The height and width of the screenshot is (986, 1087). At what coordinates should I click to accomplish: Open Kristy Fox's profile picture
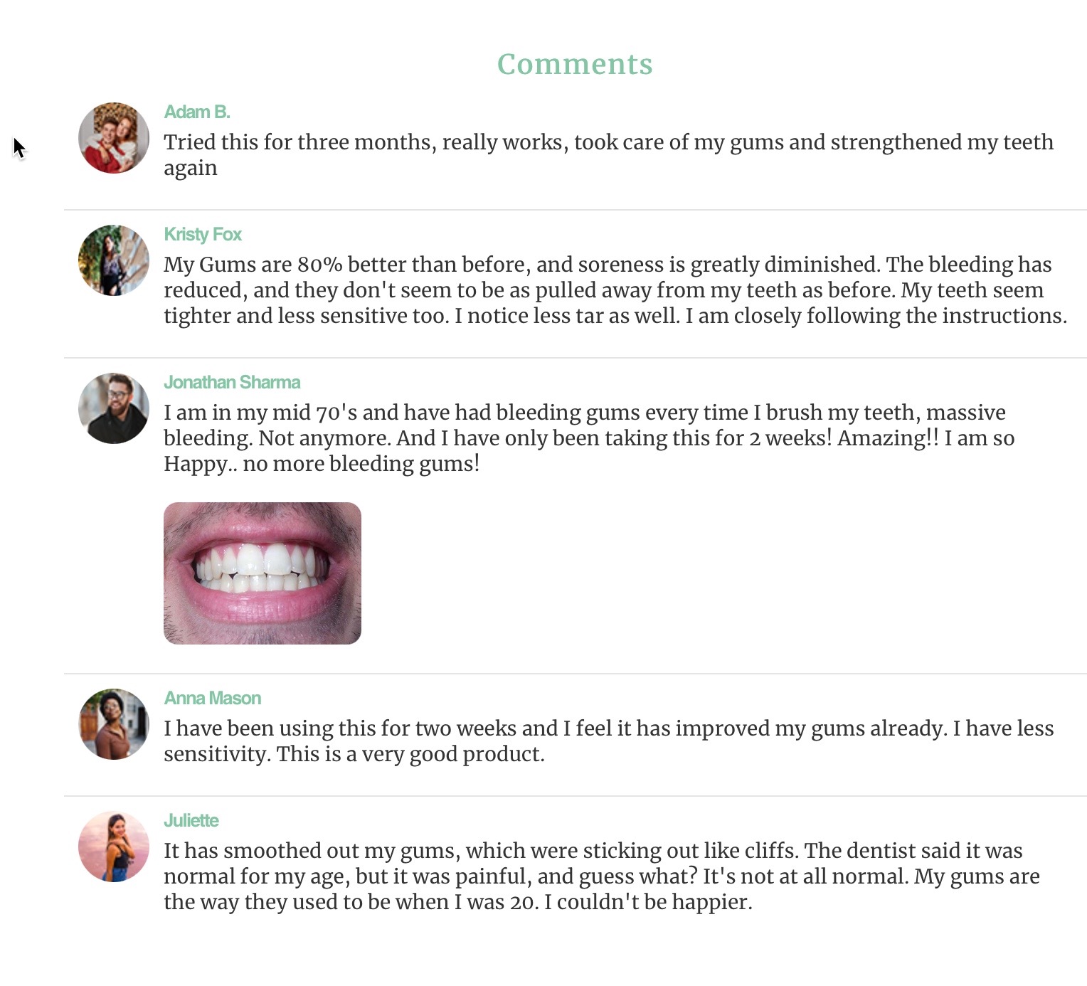click(x=114, y=260)
